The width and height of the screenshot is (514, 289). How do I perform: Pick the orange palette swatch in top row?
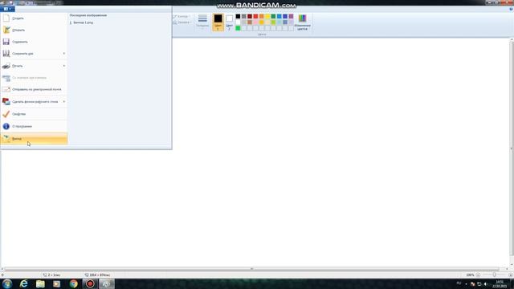pyautogui.click(x=262, y=16)
